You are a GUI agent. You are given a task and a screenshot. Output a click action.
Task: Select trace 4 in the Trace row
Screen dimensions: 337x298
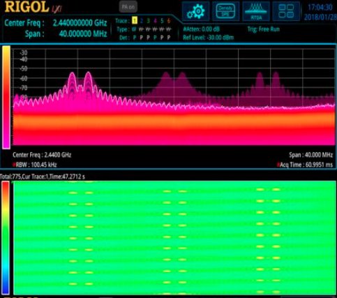[x=155, y=21]
